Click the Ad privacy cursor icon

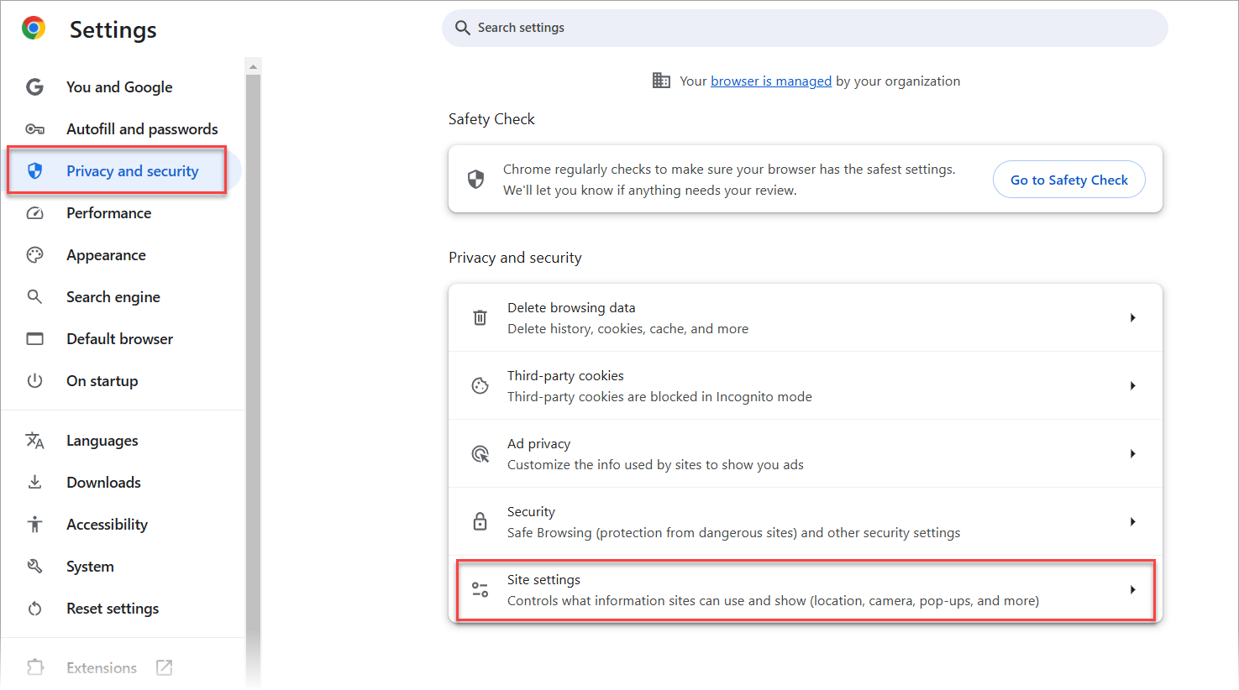click(x=480, y=454)
